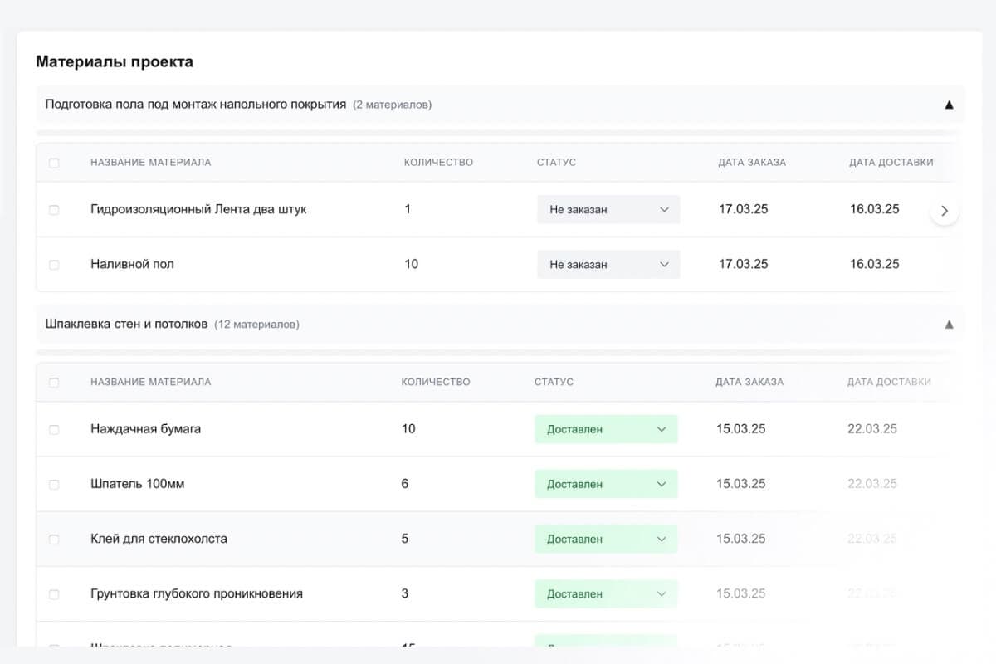Open Шпатель 100мм status dropdown
996x664 pixels.
606,484
